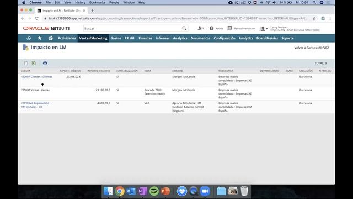Viewport: 353px width, 199px height.
Task: Open the Ayuda help icon
Action: pyautogui.click(x=211, y=28)
